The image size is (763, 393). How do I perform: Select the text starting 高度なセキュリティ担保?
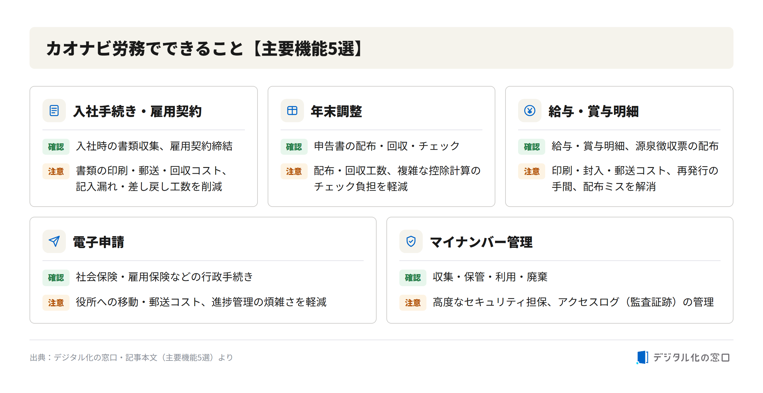pyautogui.click(x=573, y=302)
